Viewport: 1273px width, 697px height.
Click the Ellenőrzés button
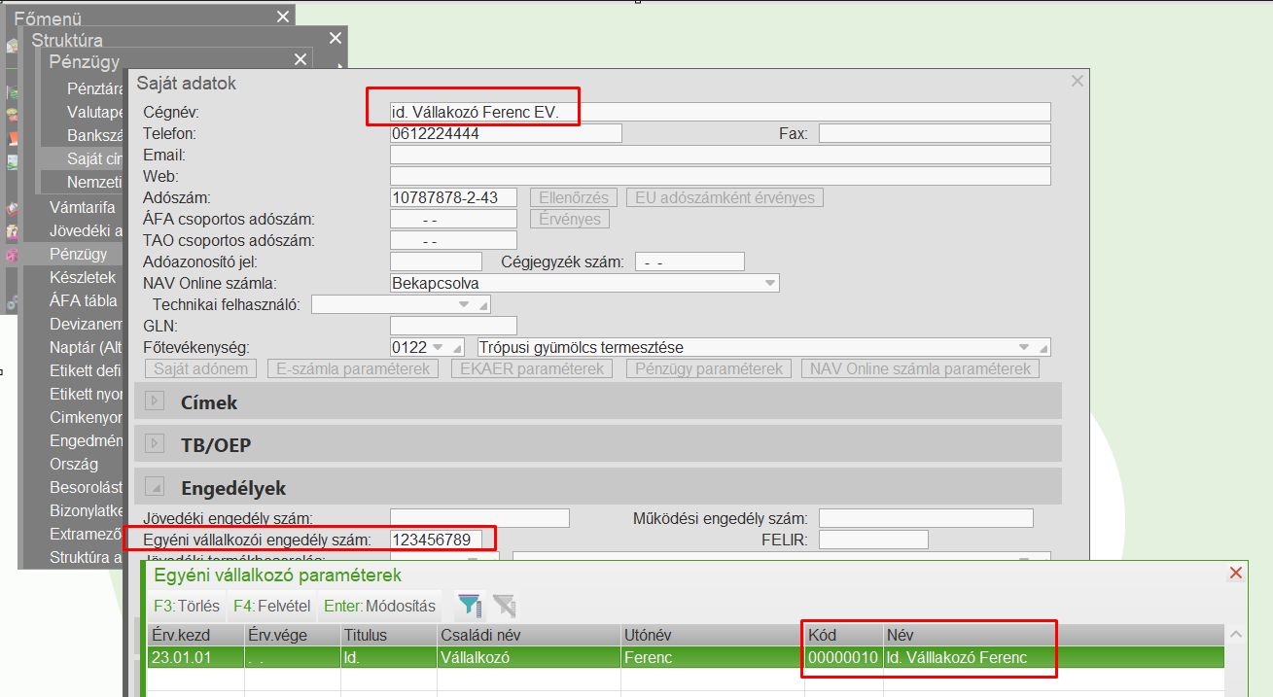point(572,197)
